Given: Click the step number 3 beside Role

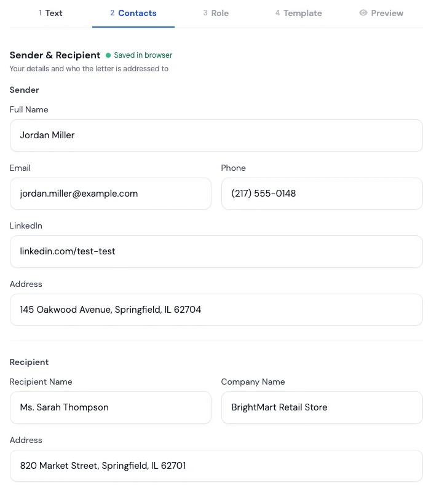Looking at the screenshot, I should 205,13.
